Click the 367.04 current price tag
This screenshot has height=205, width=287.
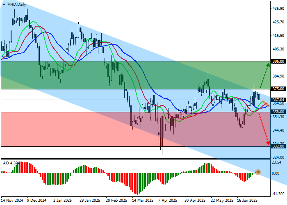278,100
